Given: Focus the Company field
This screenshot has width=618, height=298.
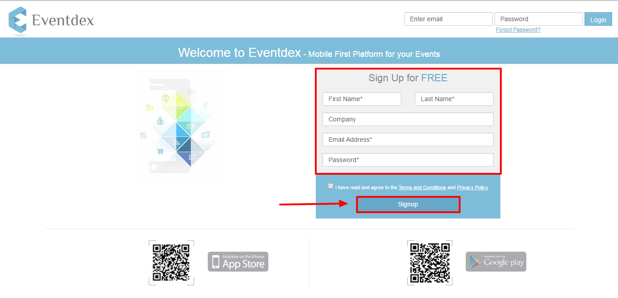Looking at the screenshot, I should click(408, 119).
